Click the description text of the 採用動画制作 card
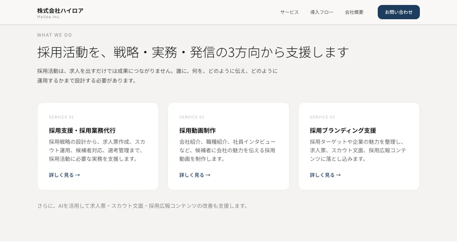This screenshot has width=457, height=242. pos(227,150)
